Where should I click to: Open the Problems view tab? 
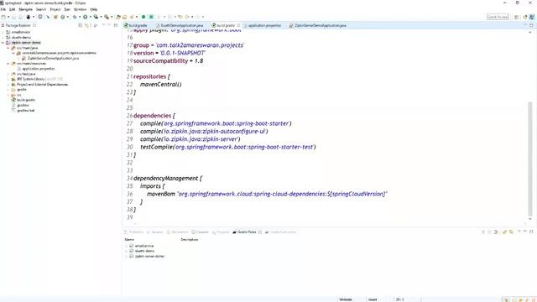pyautogui.click(x=134, y=232)
